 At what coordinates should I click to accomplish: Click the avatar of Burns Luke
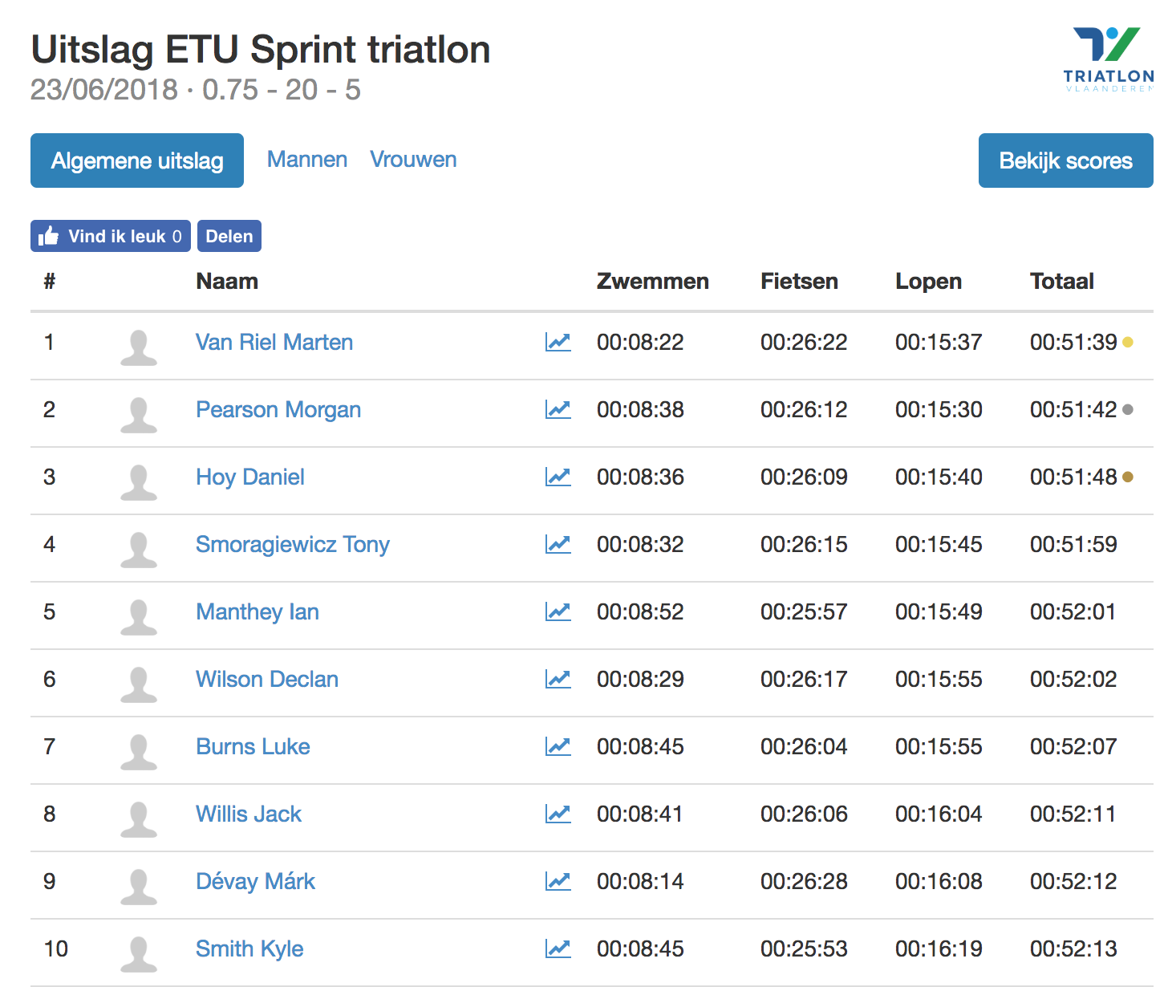coord(139,752)
